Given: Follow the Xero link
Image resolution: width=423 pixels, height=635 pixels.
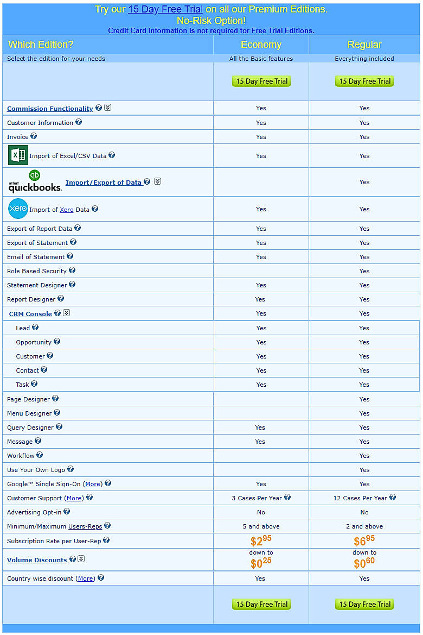Looking at the screenshot, I should pos(67,210).
